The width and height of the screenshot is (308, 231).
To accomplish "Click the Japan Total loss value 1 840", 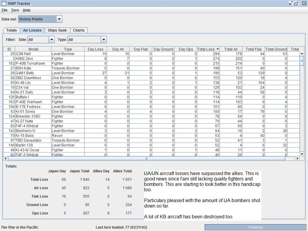I will (x=85, y=180).
